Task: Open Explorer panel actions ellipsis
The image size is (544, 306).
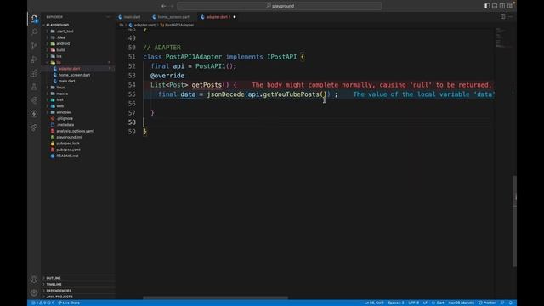Action: point(108,17)
